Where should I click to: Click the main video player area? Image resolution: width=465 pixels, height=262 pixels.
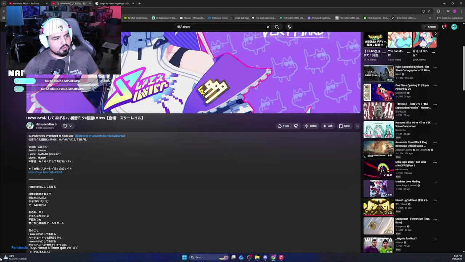[x=193, y=72]
